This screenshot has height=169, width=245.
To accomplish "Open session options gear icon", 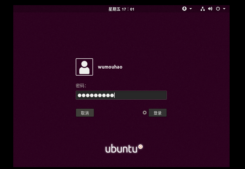I will click(x=145, y=113).
